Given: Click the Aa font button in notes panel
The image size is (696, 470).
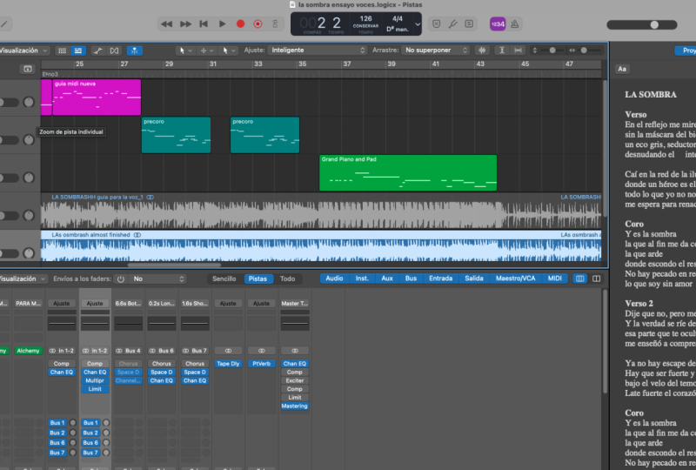Looking at the screenshot, I should tap(622, 69).
